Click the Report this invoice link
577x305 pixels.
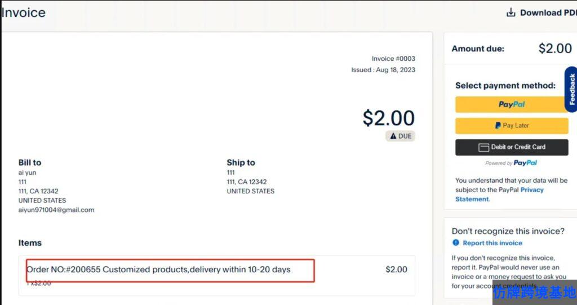tap(492, 243)
